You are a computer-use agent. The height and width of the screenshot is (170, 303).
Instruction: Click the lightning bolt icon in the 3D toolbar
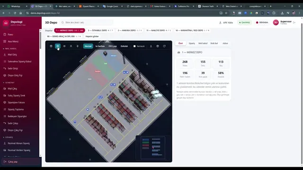point(78,46)
